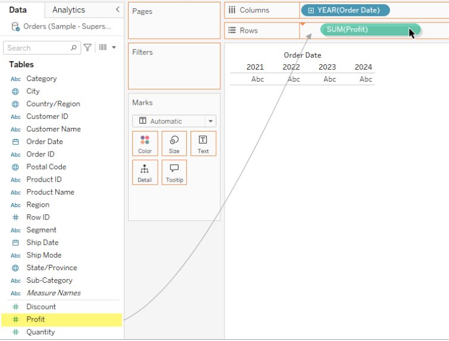Select the Measure Names field
This screenshot has height=341, width=449.
coord(54,293)
